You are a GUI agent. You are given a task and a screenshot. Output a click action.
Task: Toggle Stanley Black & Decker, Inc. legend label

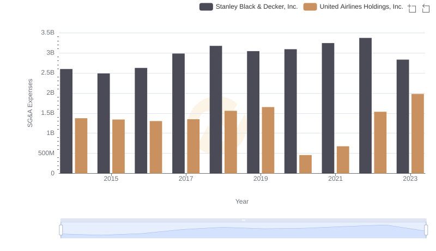(257, 7)
